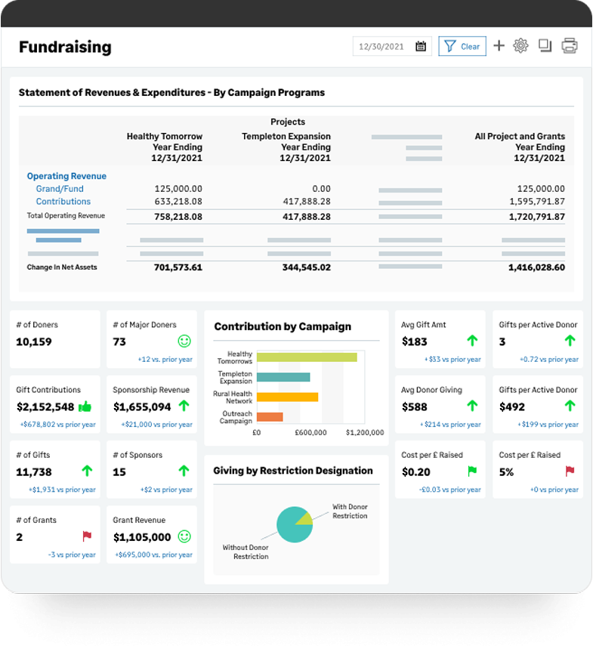Image resolution: width=593 pixels, height=646 pixels.
Task: Click green flag on $0.20 cost card
Action: (472, 471)
